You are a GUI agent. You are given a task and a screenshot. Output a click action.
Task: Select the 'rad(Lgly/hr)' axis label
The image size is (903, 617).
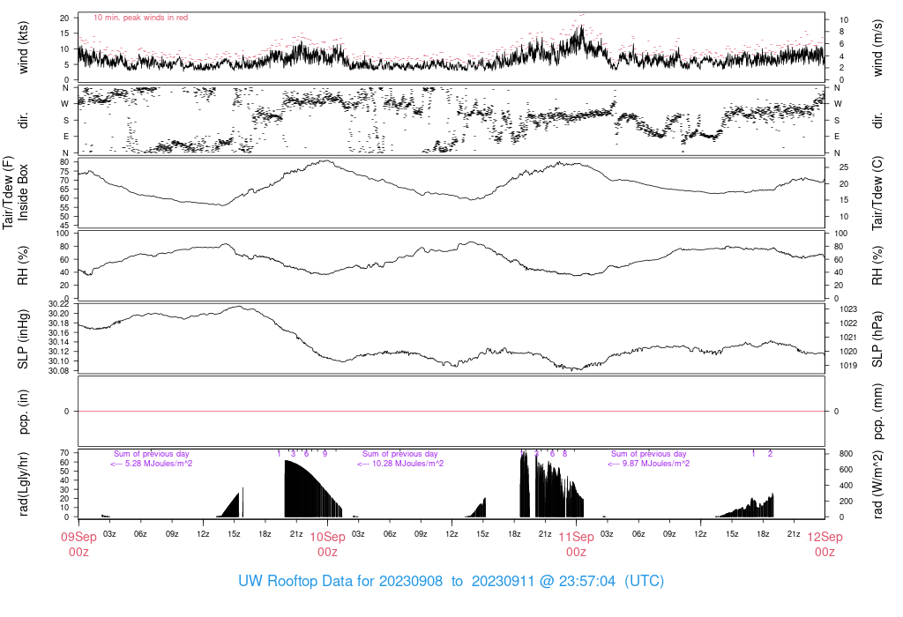point(23,484)
